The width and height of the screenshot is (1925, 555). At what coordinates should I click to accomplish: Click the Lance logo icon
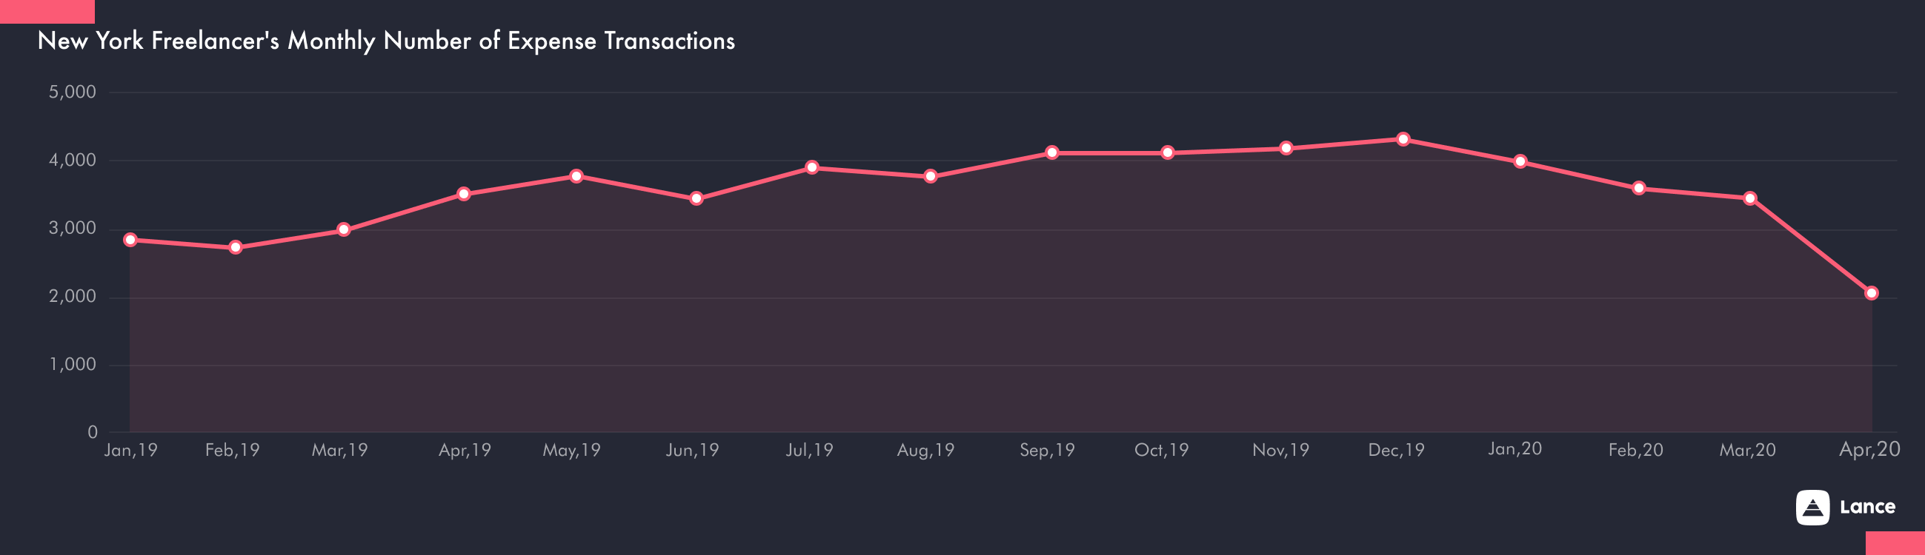[1812, 507]
